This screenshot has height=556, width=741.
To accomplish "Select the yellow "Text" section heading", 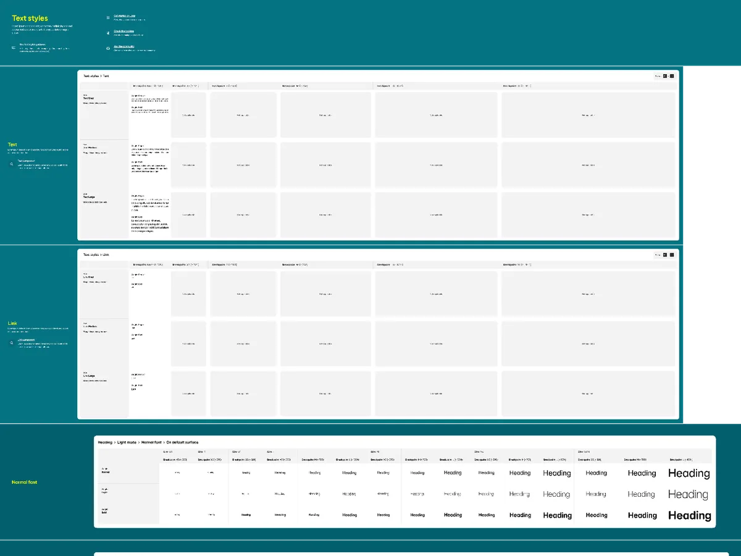I will [x=12, y=145].
